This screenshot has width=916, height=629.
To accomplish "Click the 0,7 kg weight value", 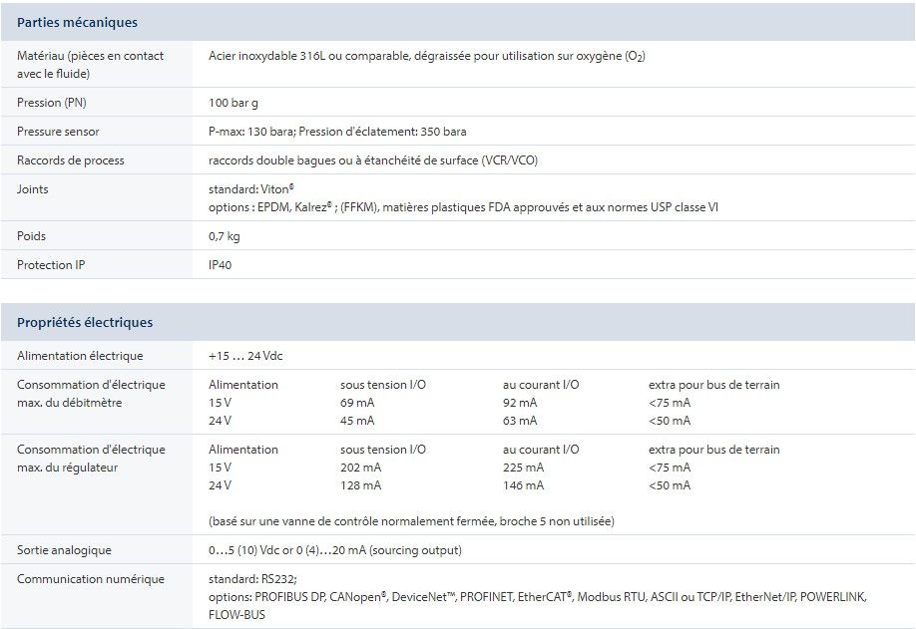I will [224, 236].
